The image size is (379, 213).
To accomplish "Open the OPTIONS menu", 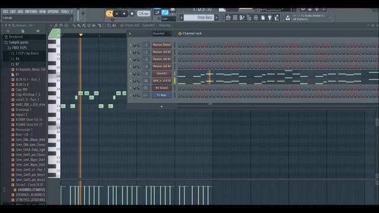I will pyautogui.click(x=53, y=12).
